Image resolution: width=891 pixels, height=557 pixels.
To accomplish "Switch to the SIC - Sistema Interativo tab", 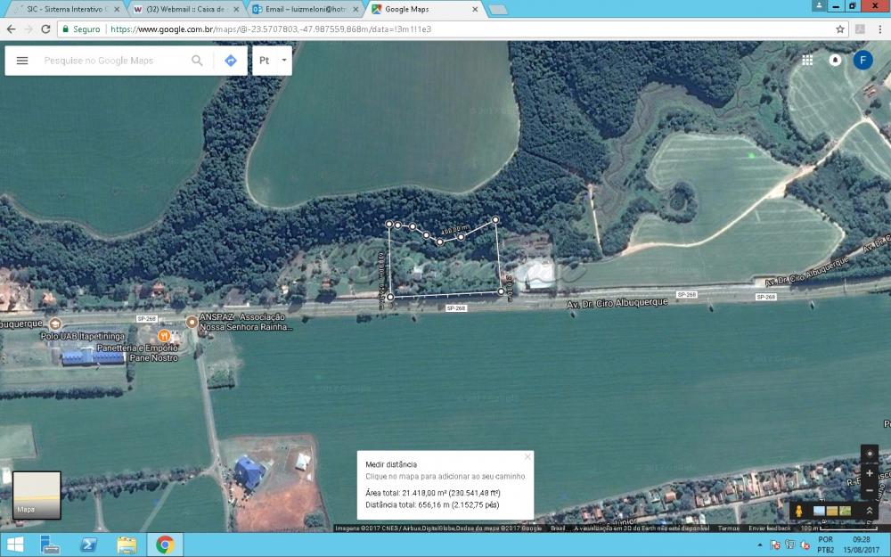I will [62, 9].
